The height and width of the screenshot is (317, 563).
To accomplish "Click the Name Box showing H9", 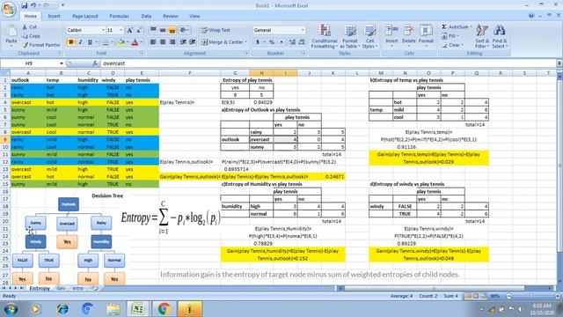I will 32,63.
